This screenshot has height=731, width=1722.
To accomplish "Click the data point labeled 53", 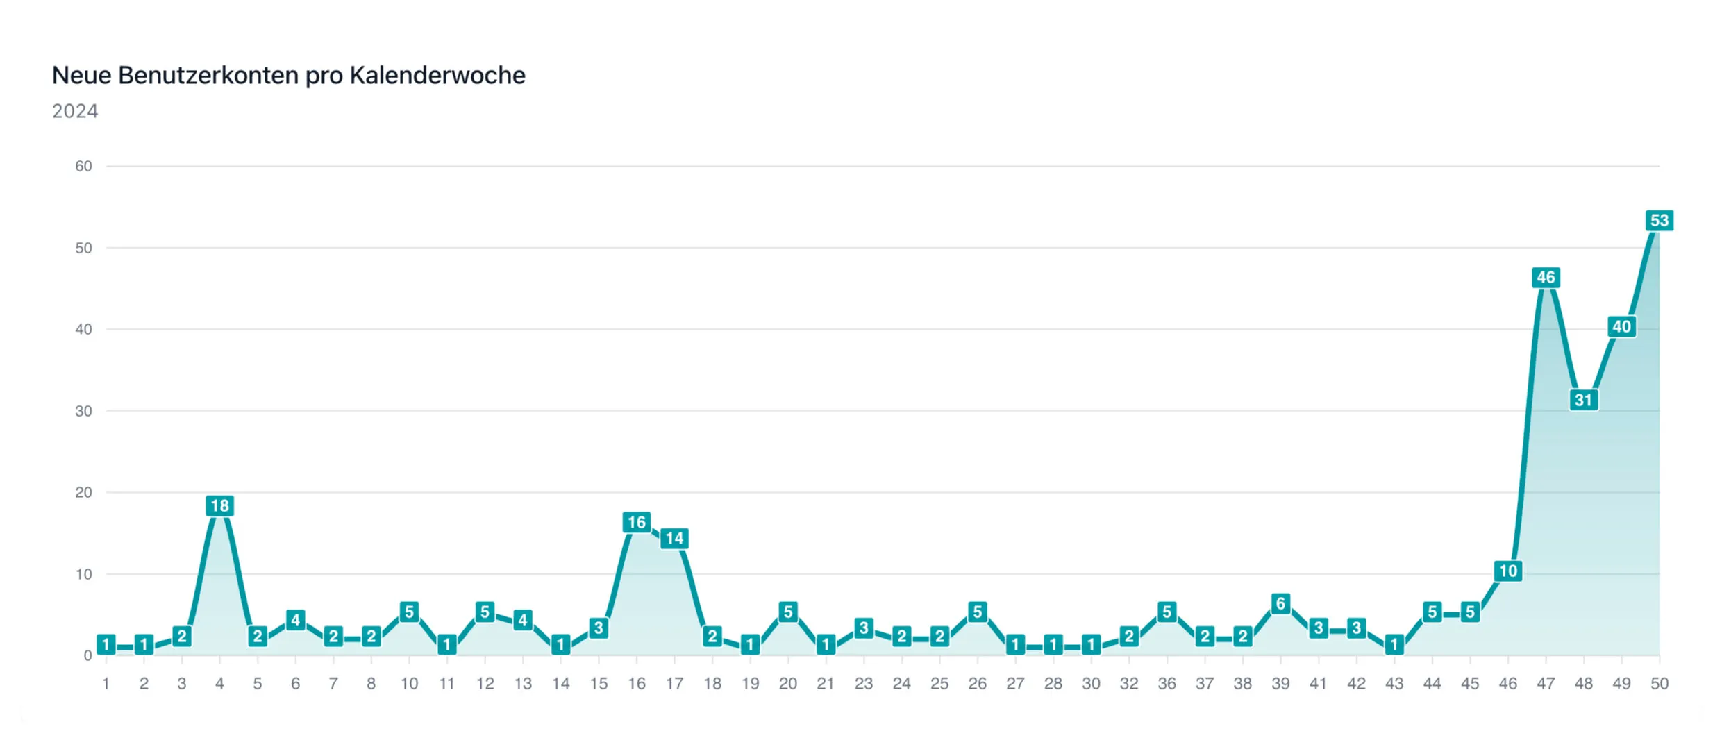I will point(1659,221).
